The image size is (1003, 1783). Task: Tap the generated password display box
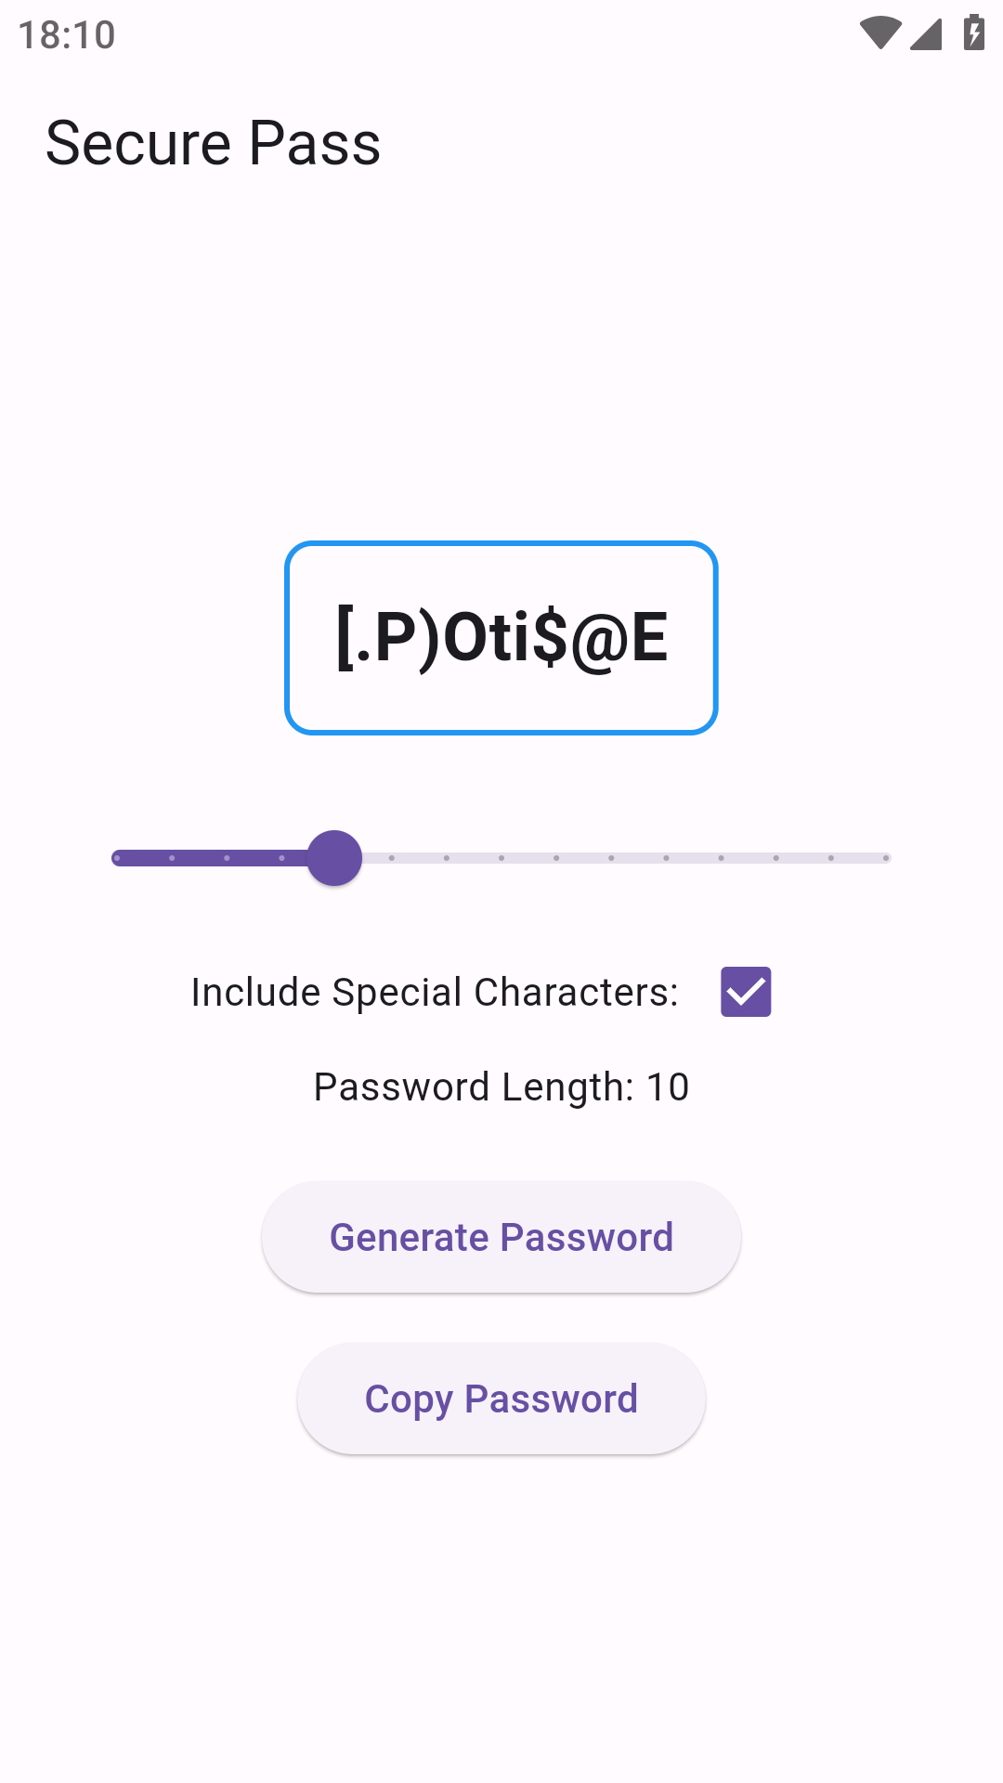(501, 638)
